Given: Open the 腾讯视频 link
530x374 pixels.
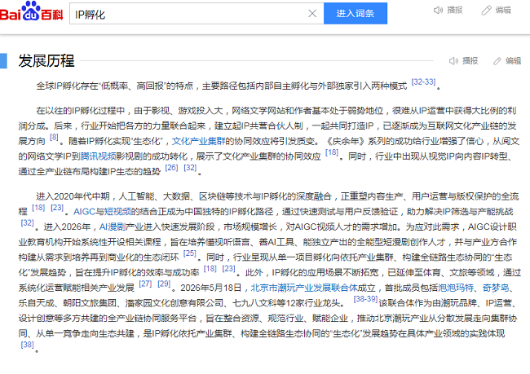Looking at the screenshot, I should 98,156.
